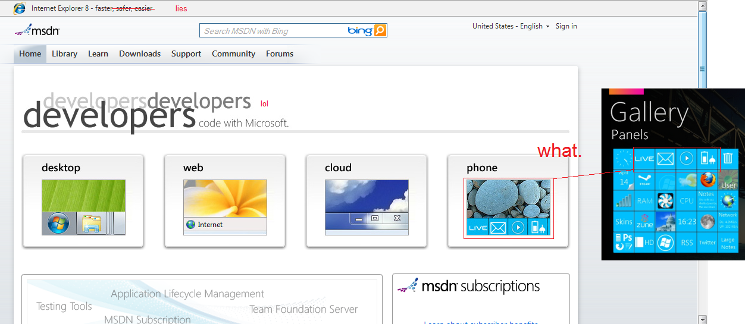Click the play icon in the phone card
Viewport: 745px width, 324px height.
518,227
